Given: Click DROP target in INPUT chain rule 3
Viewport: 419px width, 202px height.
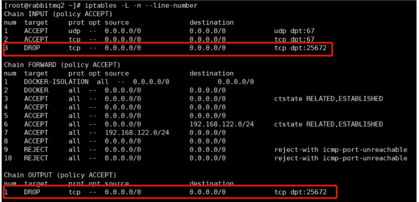Looking at the screenshot, I should coord(32,48).
